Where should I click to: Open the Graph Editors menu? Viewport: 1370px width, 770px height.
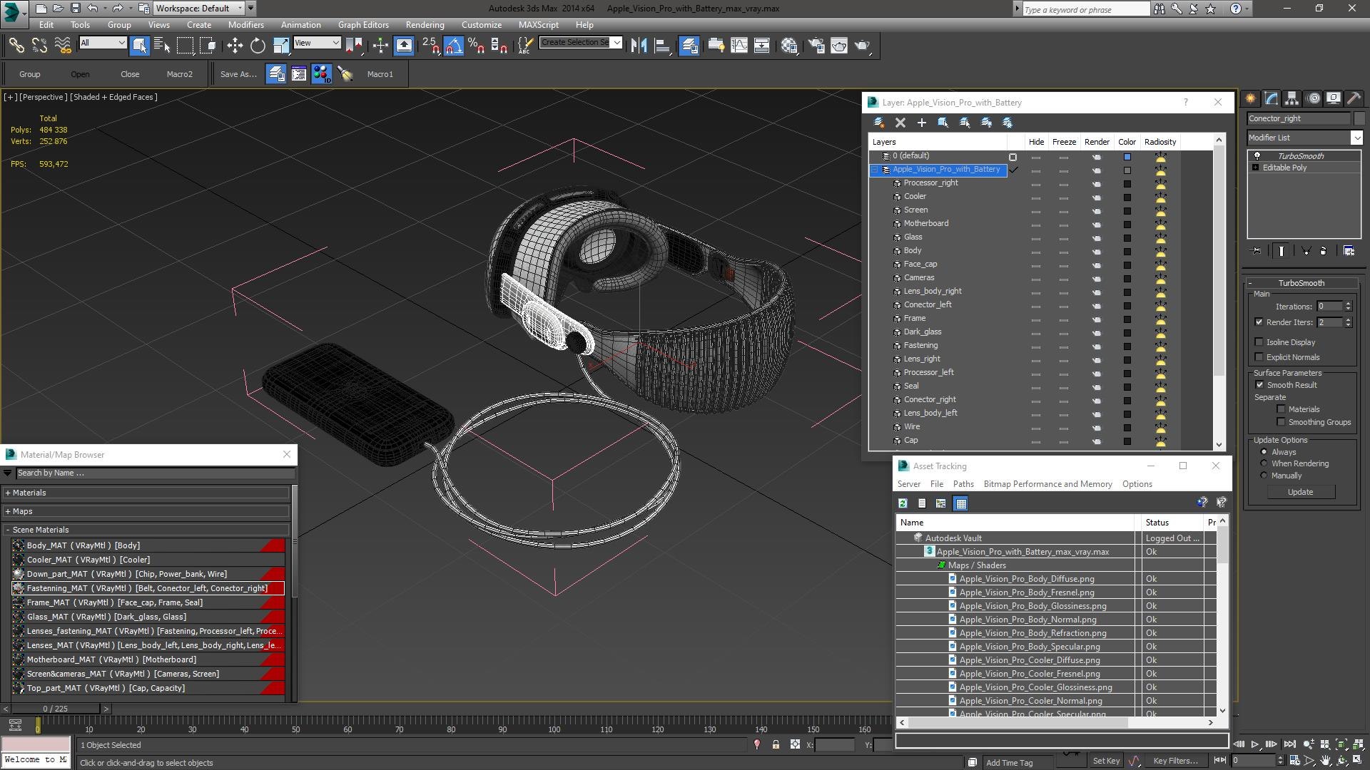(x=363, y=25)
